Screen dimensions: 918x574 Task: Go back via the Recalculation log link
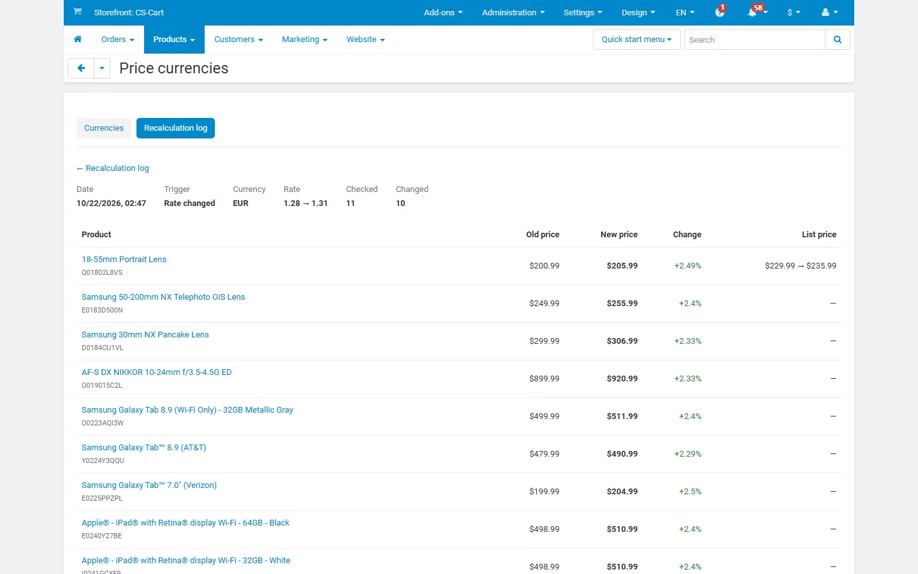113,168
